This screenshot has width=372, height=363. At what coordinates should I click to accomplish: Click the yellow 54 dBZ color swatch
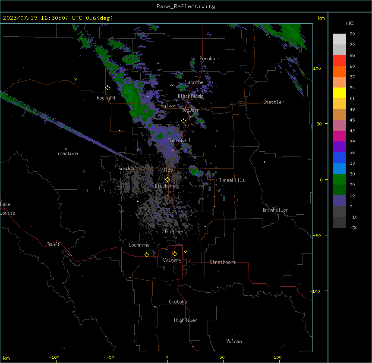pos(339,93)
